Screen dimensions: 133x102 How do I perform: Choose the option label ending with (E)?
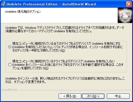tap(68, 47)
